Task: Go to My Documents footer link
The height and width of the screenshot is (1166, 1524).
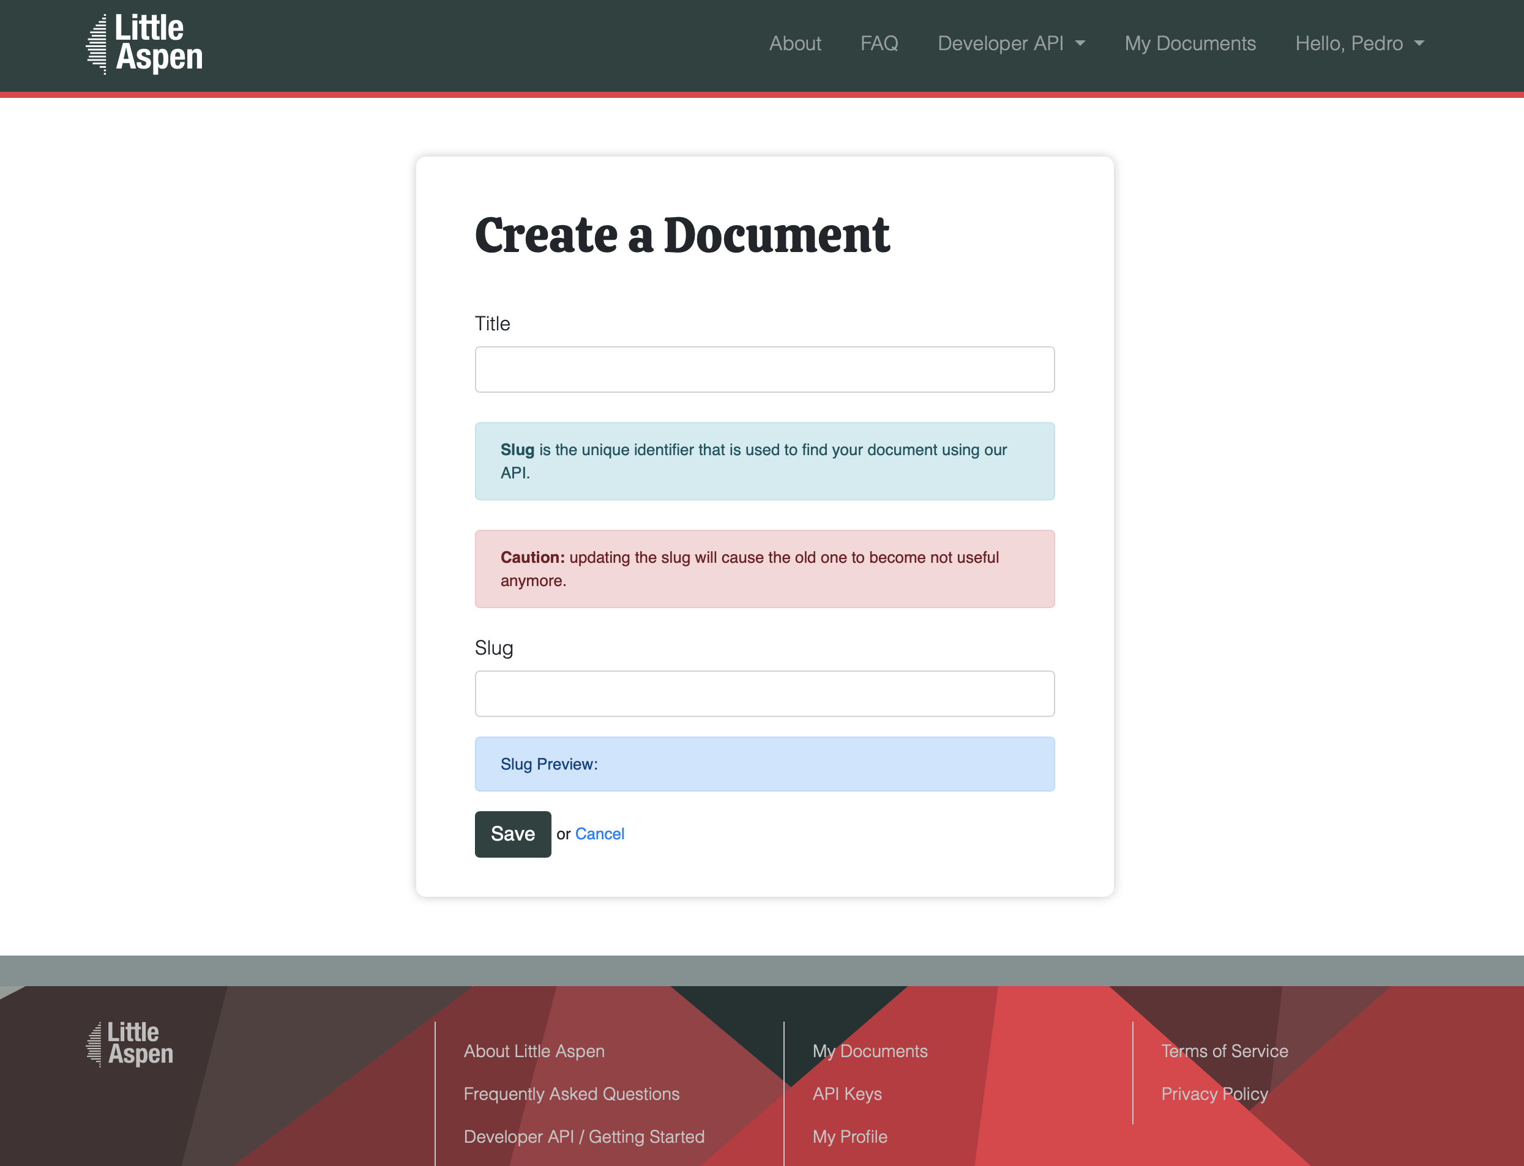Action: tap(869, 1051)
